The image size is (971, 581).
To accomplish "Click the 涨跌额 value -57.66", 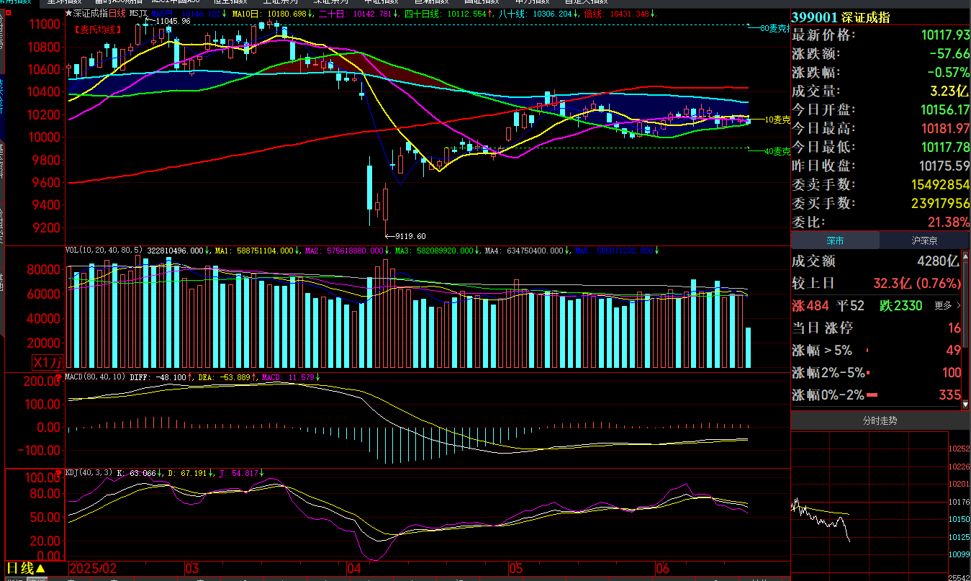I will 949,54.
